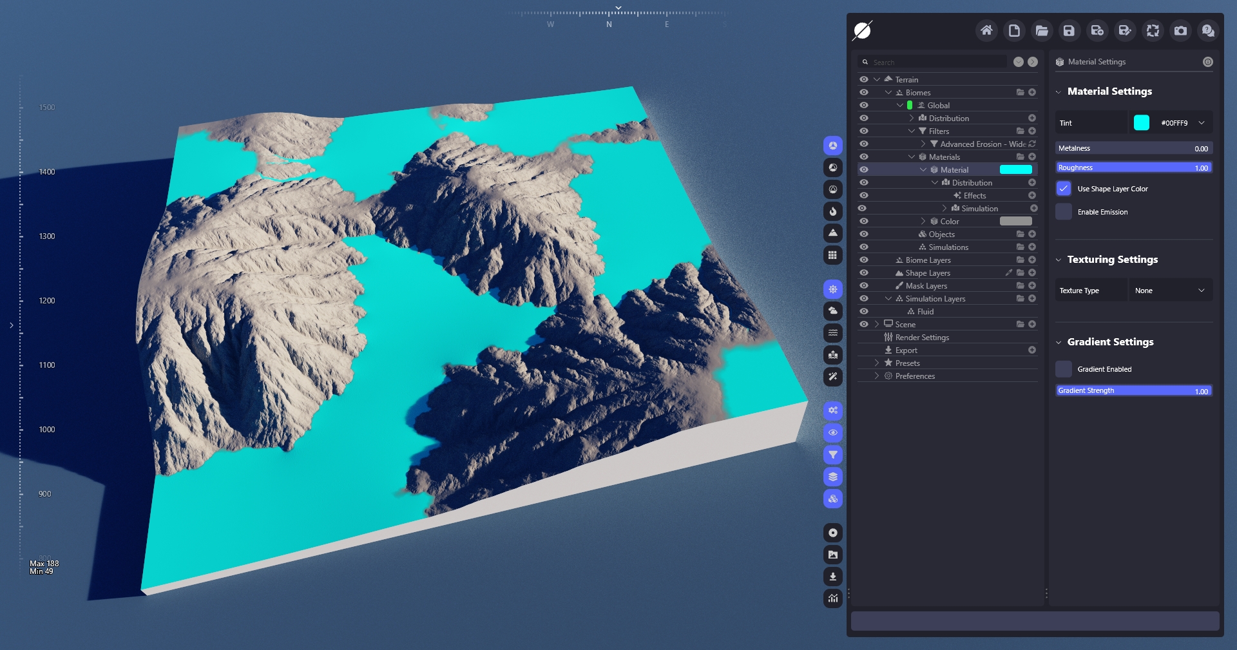
Task: Take a screenshot with the camera icon
Action: [x=1180, y=30]
